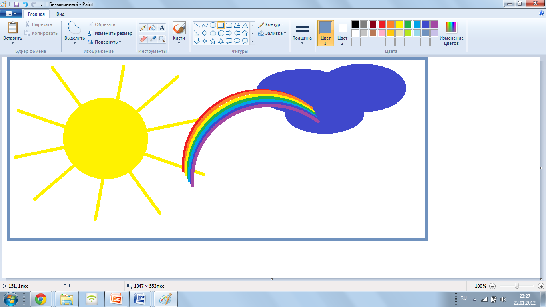Pick the red swatch in the palette

[381, 24]
